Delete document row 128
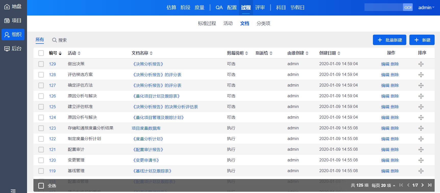The height and width of the screenshot is (193, 440). click(395, 75)
